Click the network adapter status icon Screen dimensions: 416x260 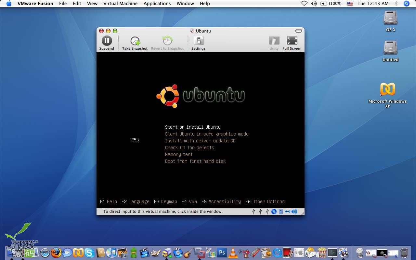point(288,212)
